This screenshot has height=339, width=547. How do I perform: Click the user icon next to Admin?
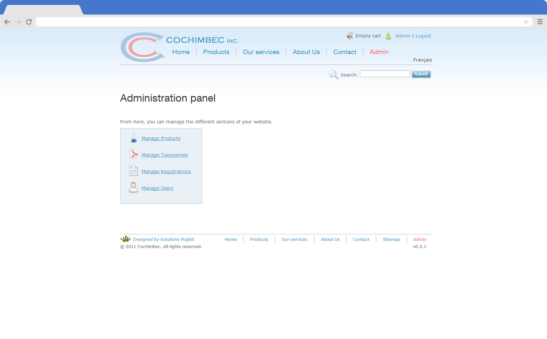(x=388, y=36)
